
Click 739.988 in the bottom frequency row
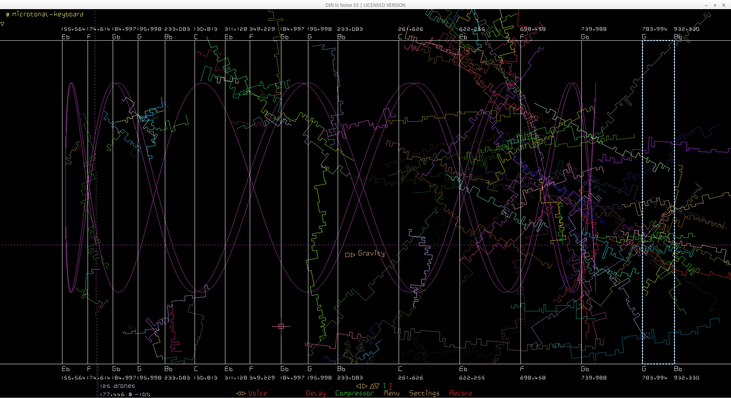[594, 378]
